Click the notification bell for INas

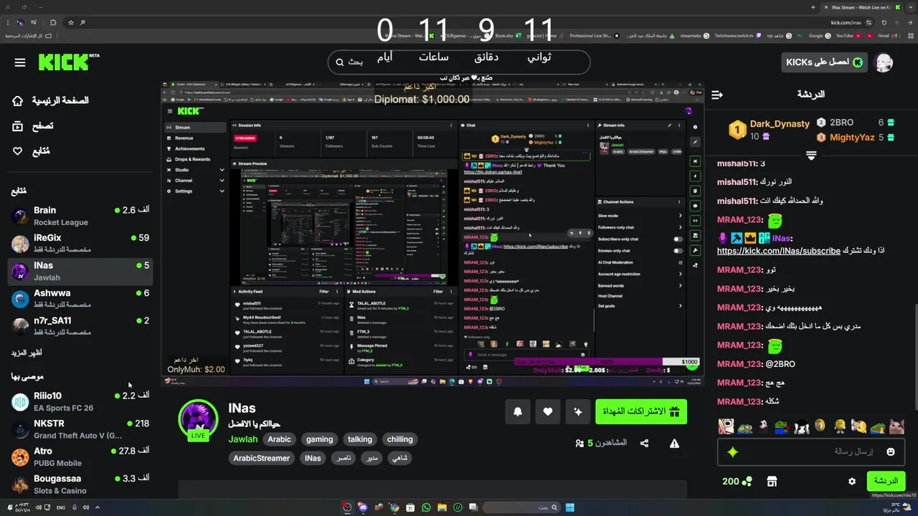518,411
